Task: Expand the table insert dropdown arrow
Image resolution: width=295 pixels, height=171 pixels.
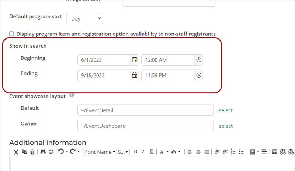Action: coord(258,151)
